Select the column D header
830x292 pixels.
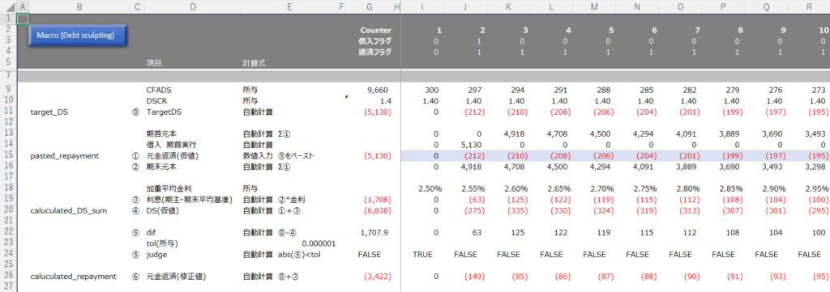point(192,6)
